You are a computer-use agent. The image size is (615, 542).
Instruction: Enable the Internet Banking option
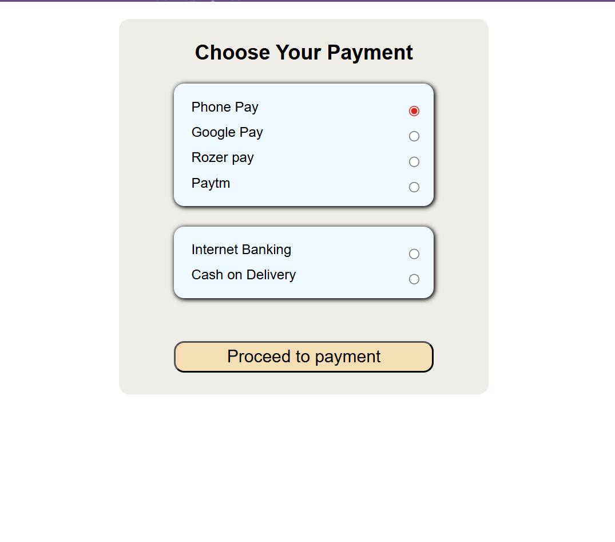414,254
